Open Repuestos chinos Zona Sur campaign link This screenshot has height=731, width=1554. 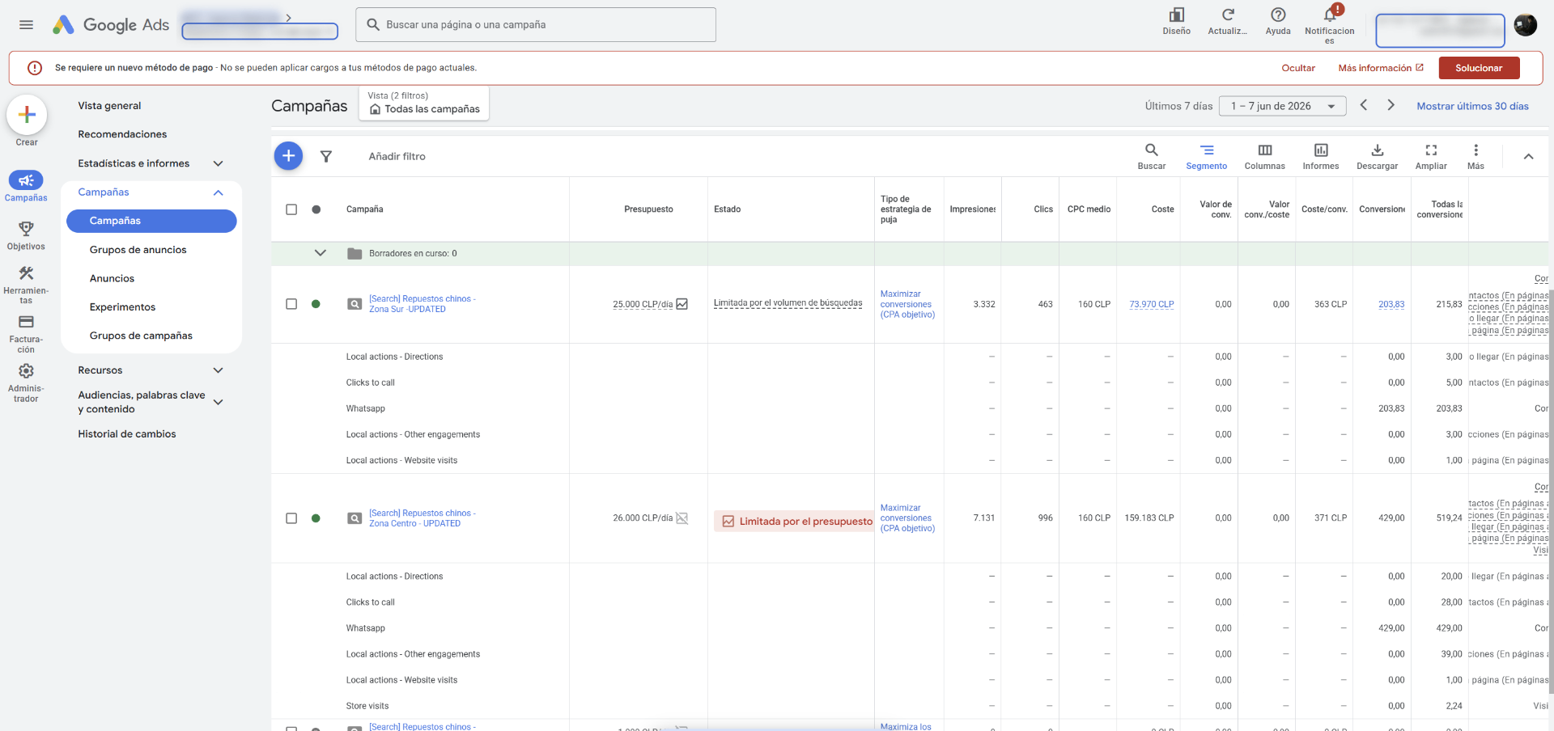pos(422,304)
